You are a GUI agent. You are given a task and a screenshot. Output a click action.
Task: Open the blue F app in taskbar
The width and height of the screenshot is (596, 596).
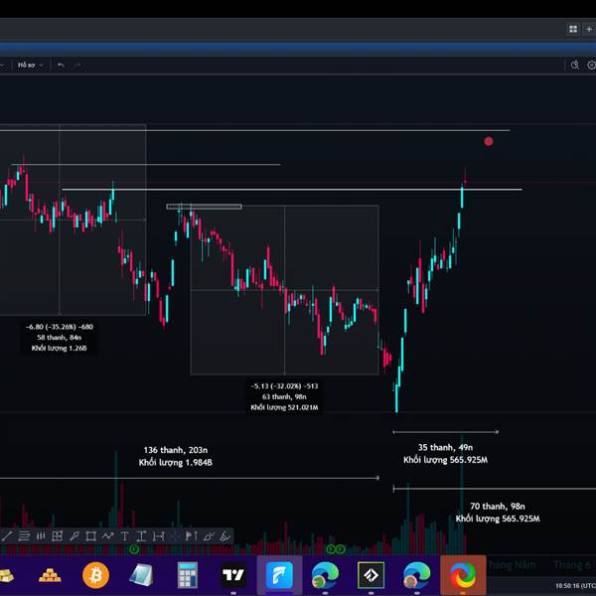point(279,575)
